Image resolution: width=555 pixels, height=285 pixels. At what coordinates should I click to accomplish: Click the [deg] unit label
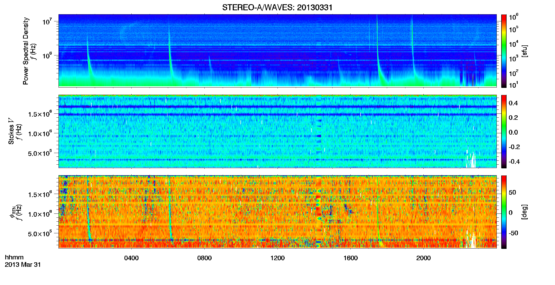click(525, 212)
